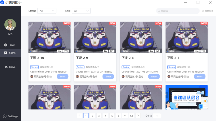
Task: Go to page 4
Action: pos(106,116)
